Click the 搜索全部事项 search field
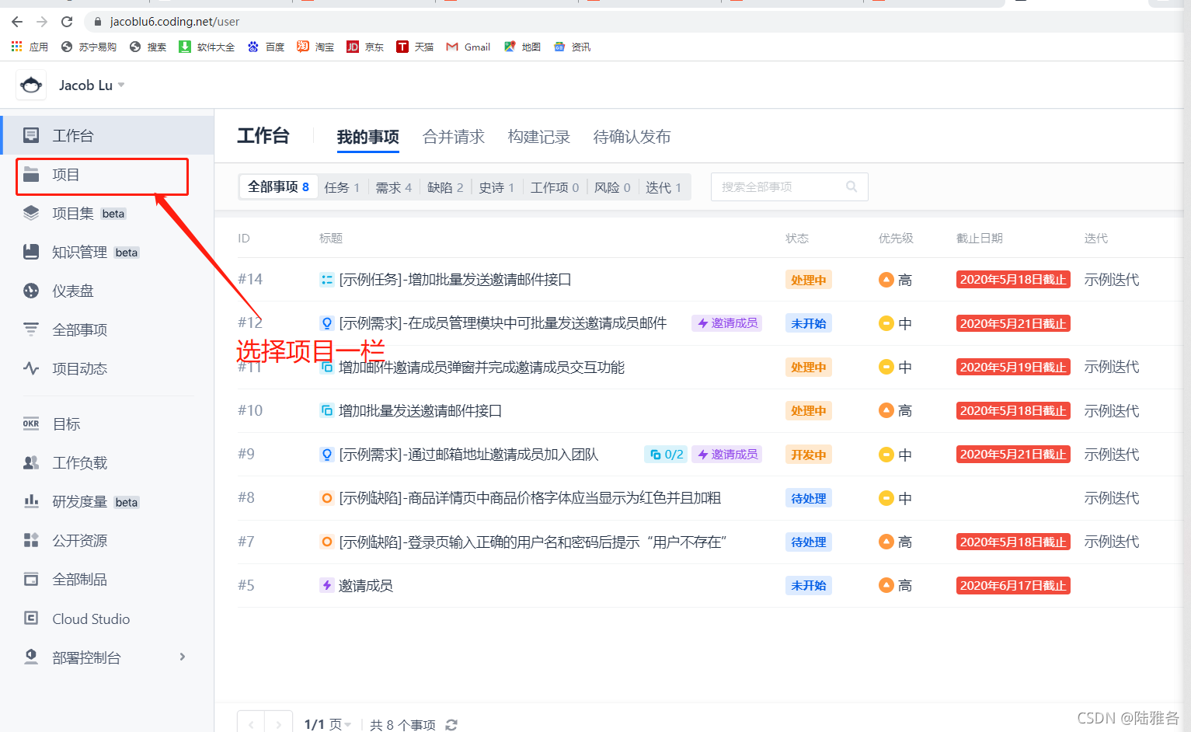Viewport: 1191px width, 732px height. (789, 186)
